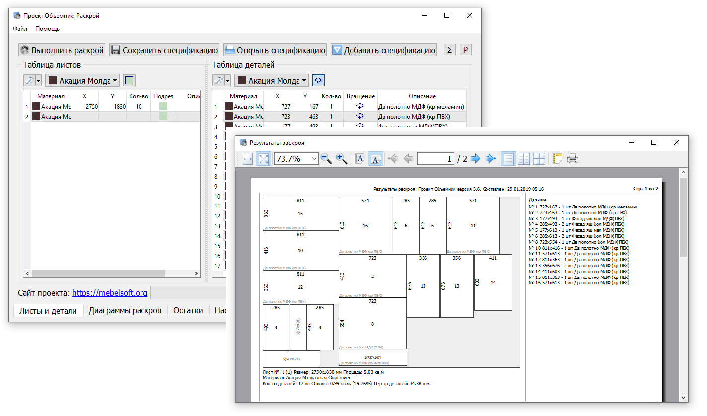Switch to portrait page orientation
Screen dimensions: 707x416
coord(360,159)
